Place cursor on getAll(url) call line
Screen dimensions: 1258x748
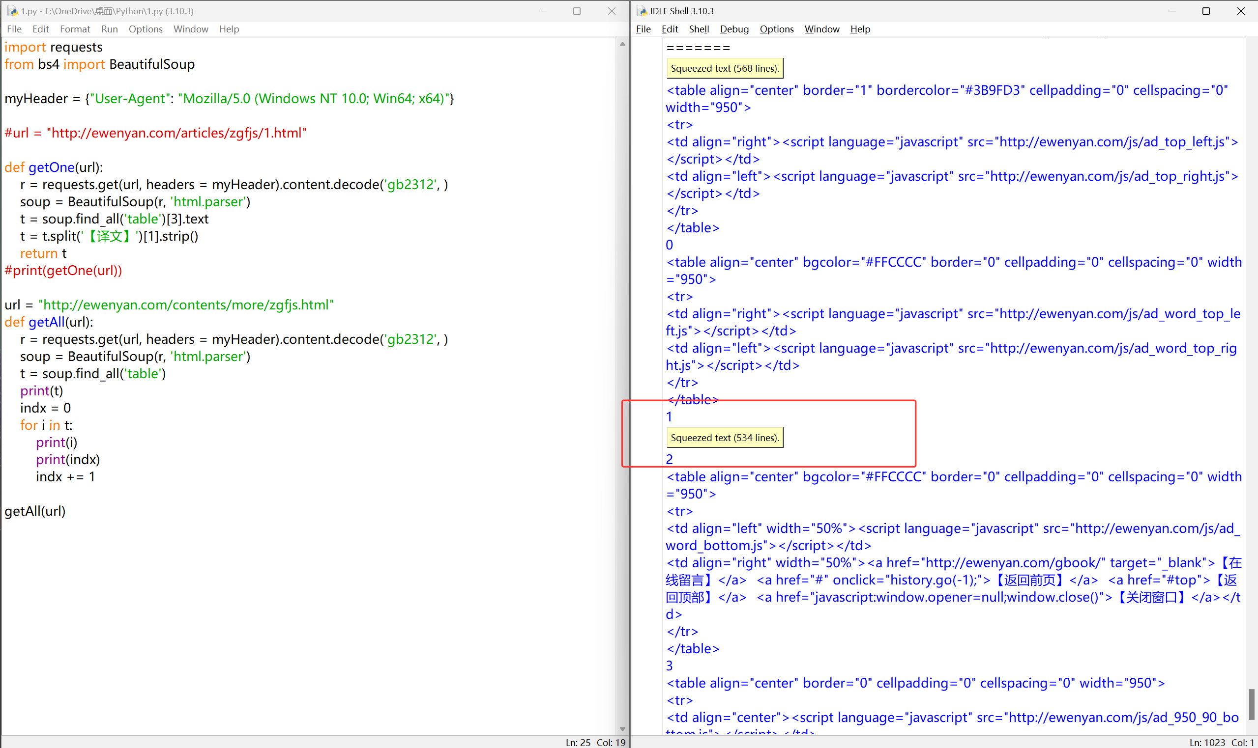pyautogui.click(x=35, y=511)
